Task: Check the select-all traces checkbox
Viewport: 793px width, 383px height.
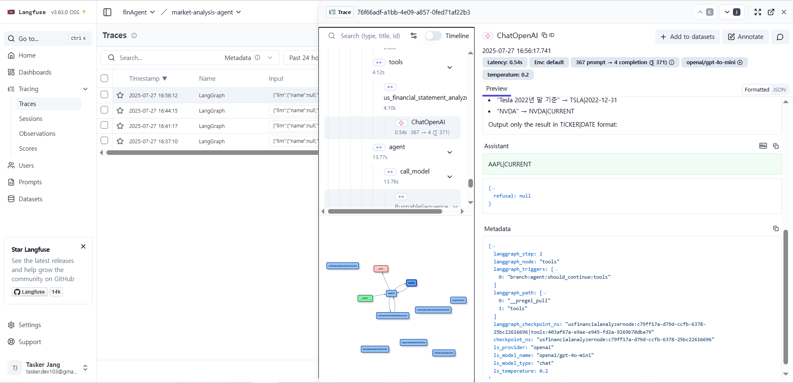Action: [x=104, y=78]
